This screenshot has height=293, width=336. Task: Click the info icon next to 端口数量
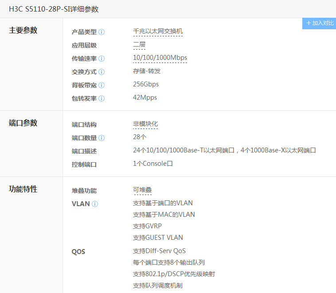coord(102,138)
